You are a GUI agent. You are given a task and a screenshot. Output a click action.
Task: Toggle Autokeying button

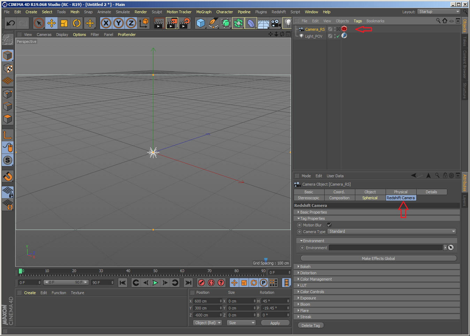(211, 283)
